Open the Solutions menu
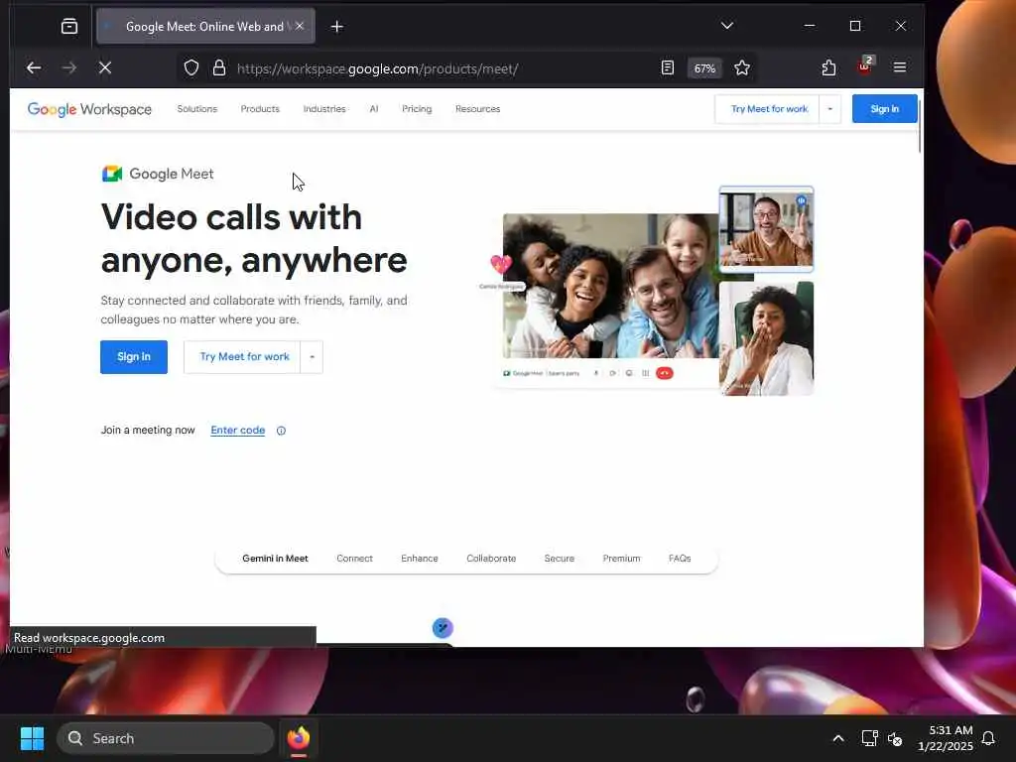This screenshot has width=1016, height=762. (197, 109)
